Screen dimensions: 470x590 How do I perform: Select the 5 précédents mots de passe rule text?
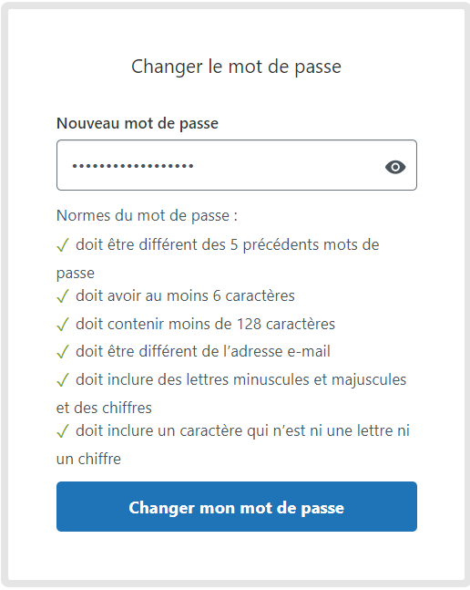click(x=218, y=259)
